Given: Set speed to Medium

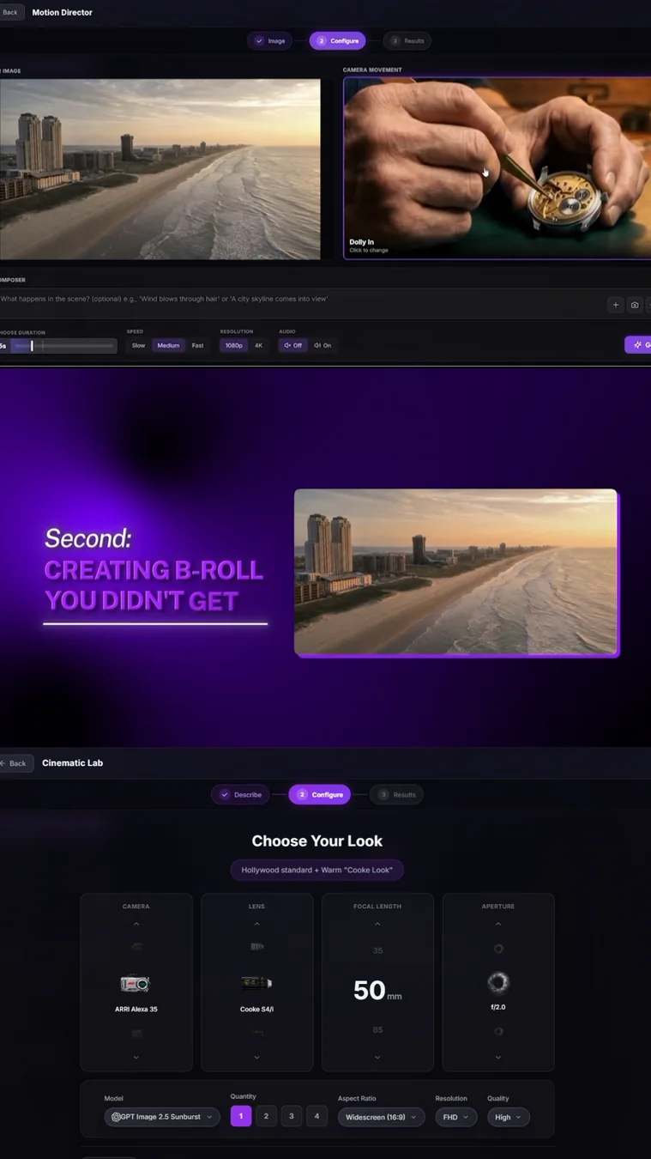Looking at the screenshot, I should [x=168, y=345].
